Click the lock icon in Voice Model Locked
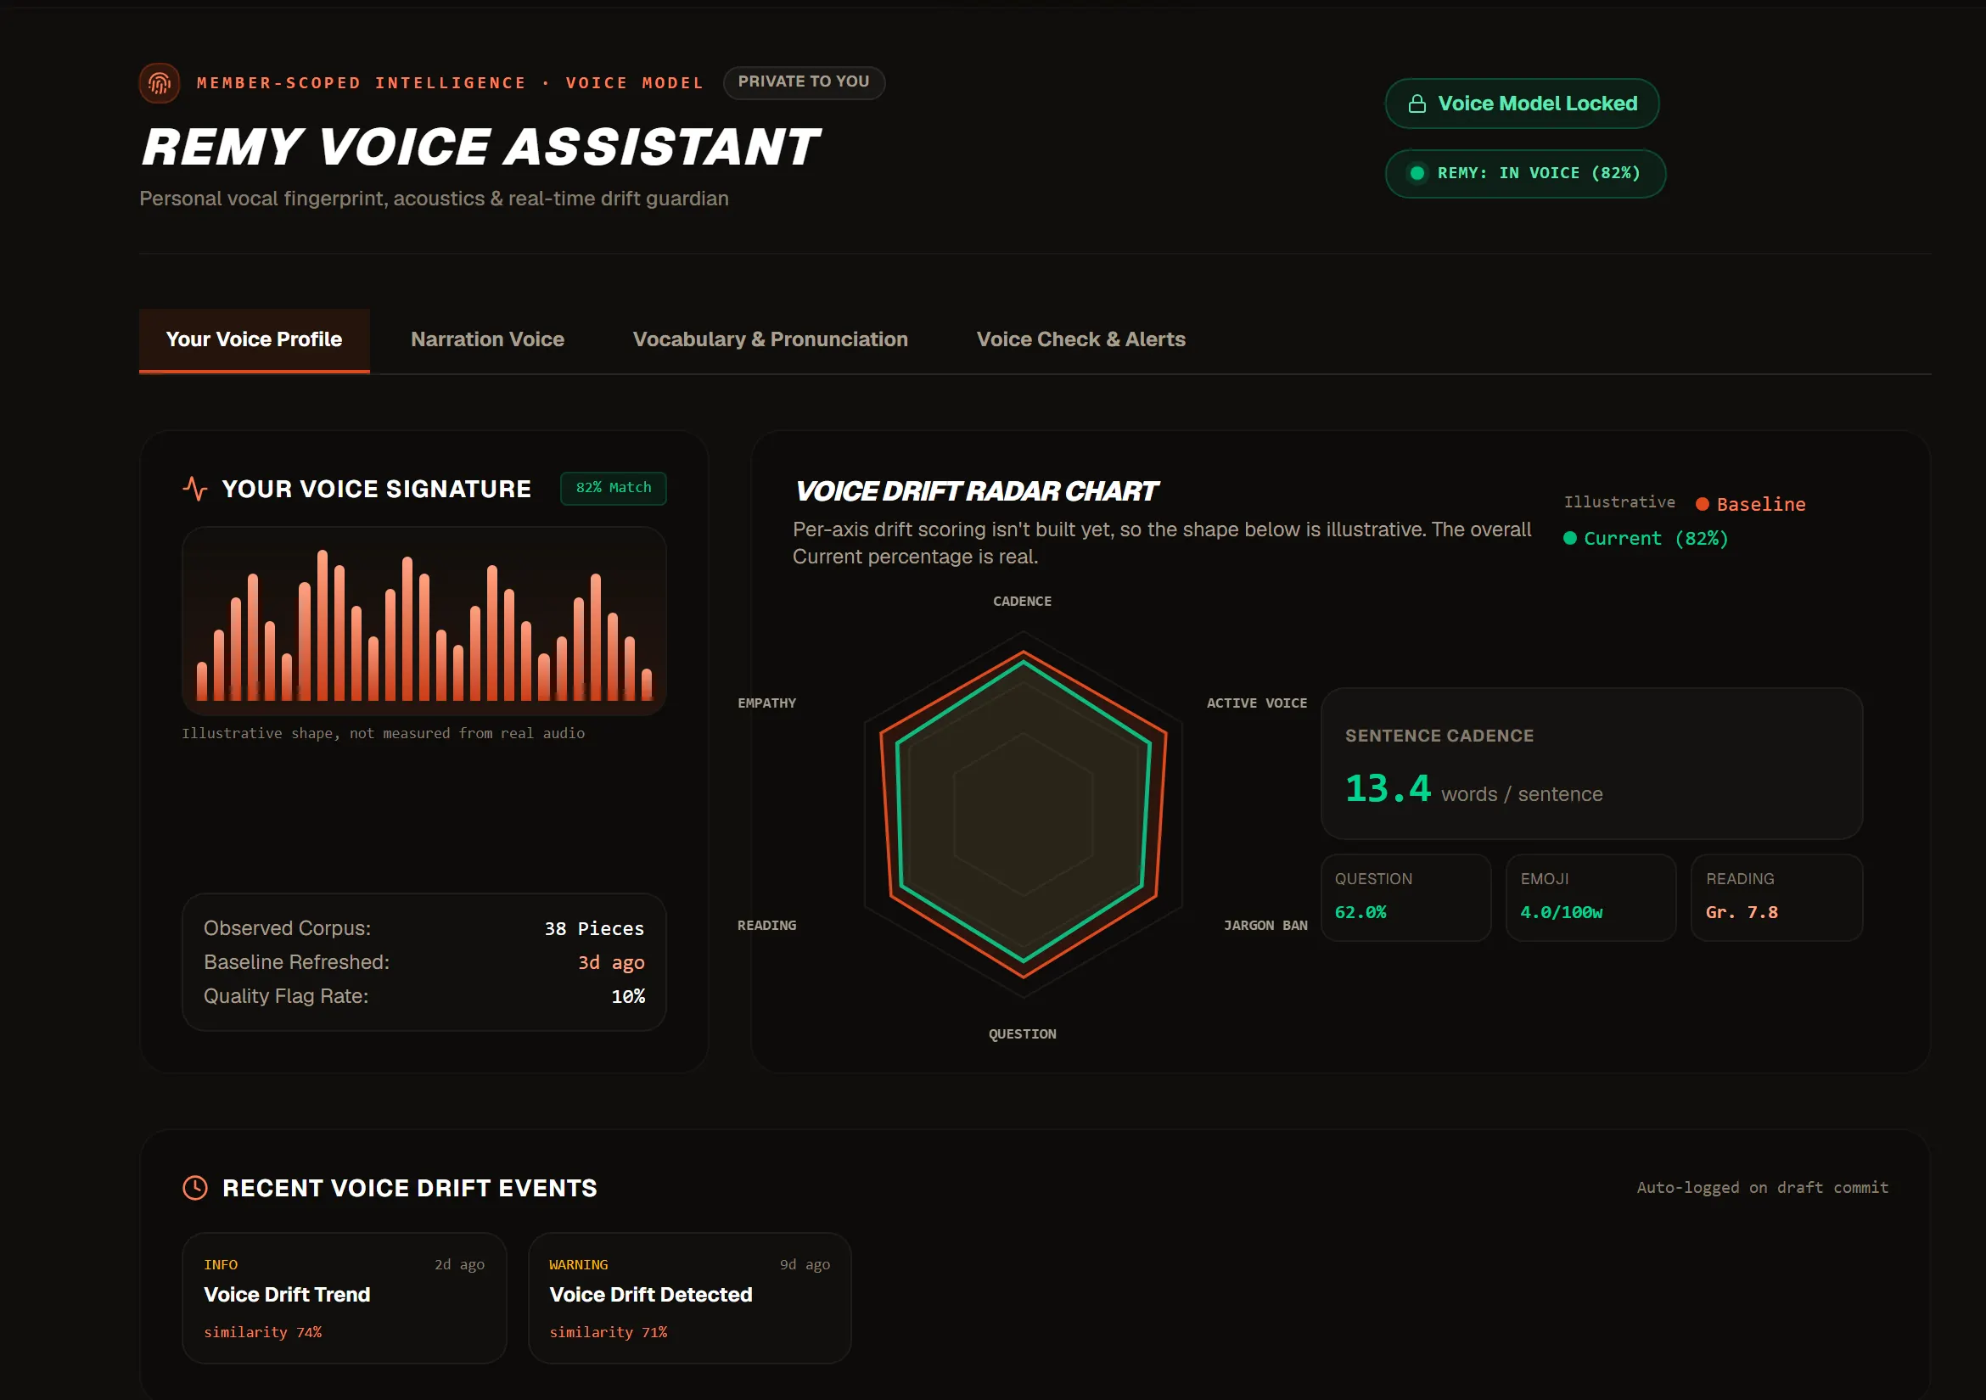1986x1400 pixels. [1417, 104]
